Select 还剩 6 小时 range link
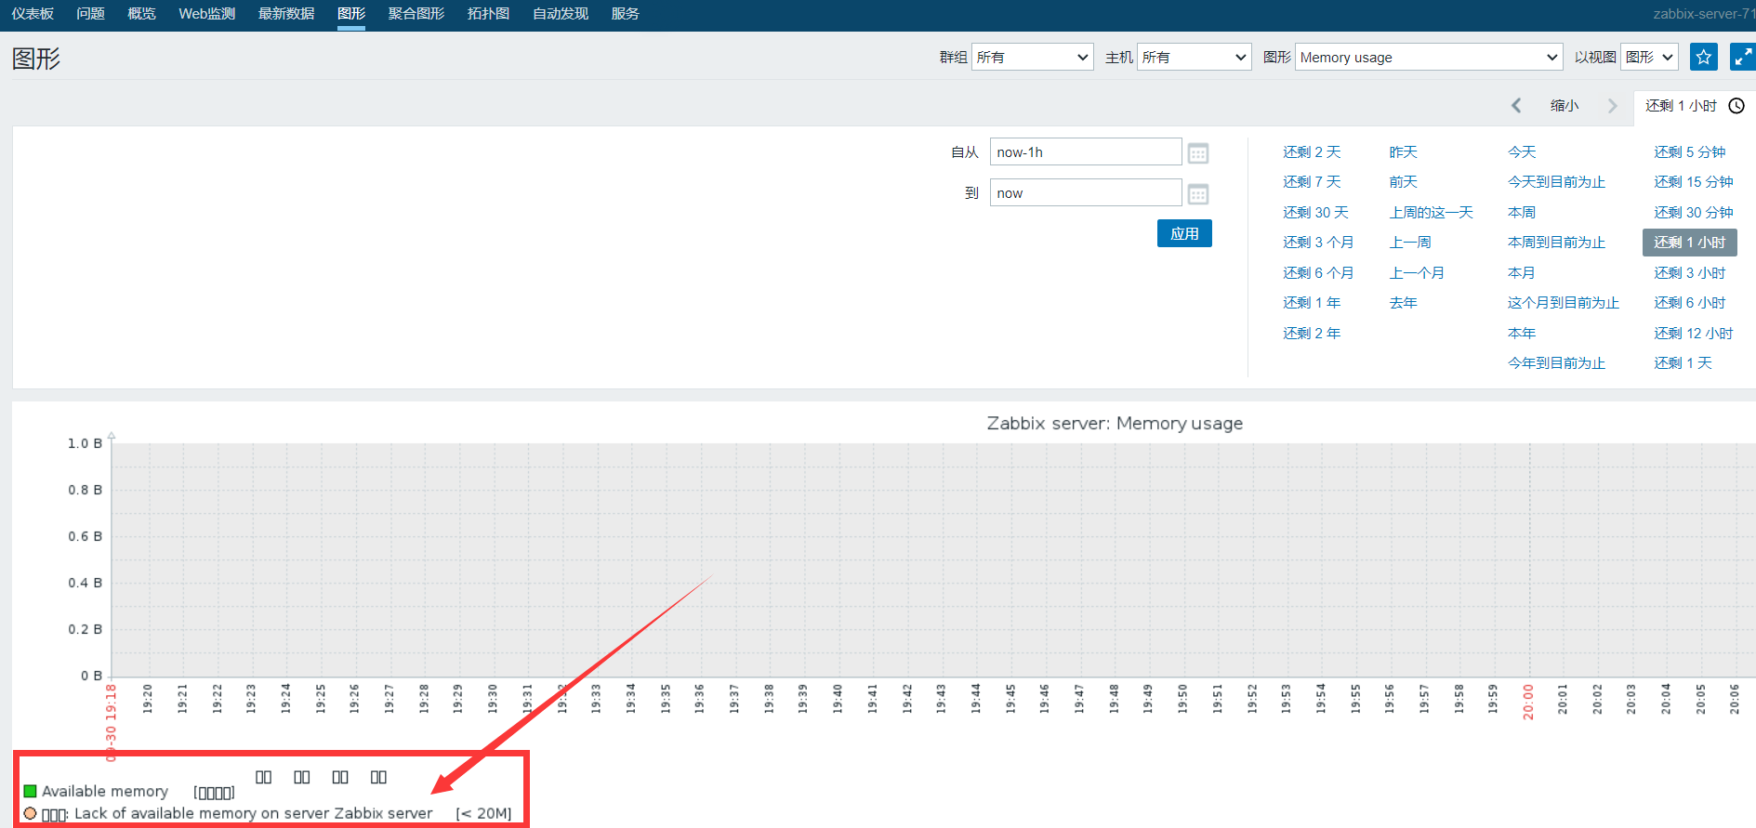The width and height of the screenshot is (1756, 828). point(1689,302)
